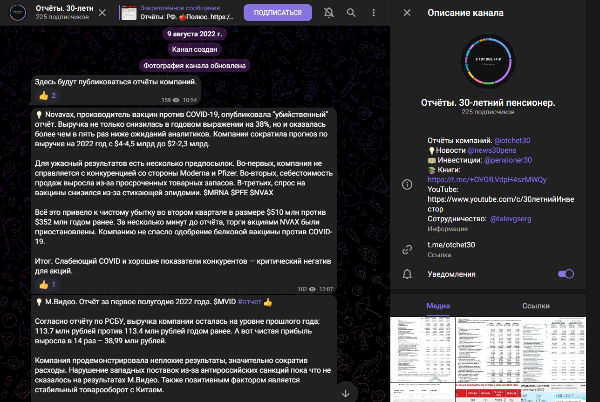
Task: Open the third media thumbnail in top row
Action: [x=553, y=349]
